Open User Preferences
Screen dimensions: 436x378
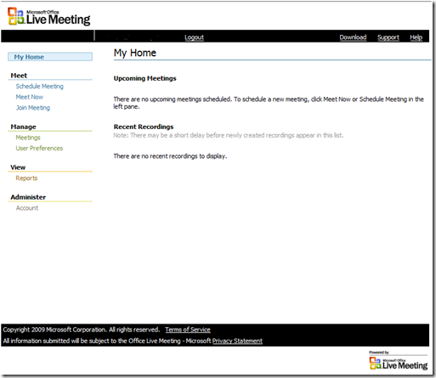coord(39,149)
